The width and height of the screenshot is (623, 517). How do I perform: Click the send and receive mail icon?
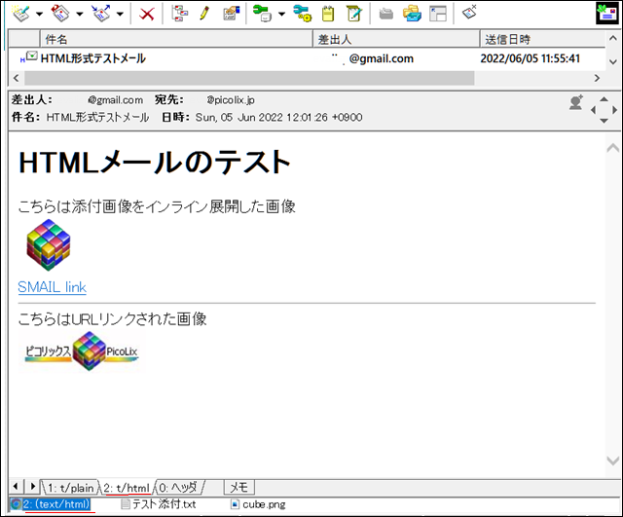pyautogui.click(x=101, y=14)
